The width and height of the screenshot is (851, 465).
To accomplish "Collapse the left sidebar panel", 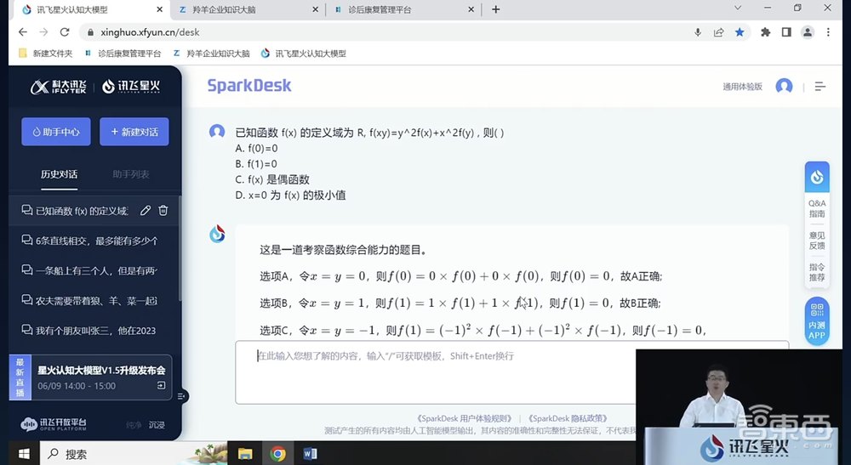I will 182,396.
